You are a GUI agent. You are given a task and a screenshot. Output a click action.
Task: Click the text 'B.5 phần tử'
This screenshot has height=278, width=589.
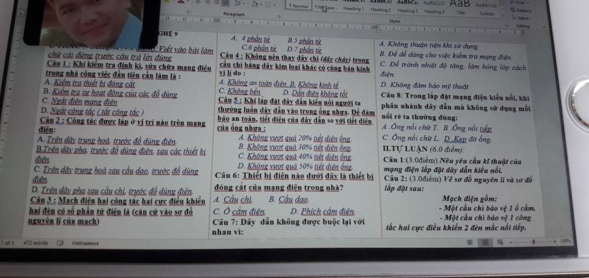[304, 40]
